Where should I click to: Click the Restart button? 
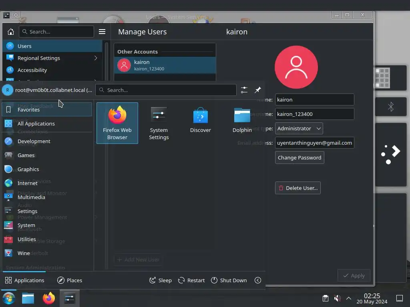(191, 280)
